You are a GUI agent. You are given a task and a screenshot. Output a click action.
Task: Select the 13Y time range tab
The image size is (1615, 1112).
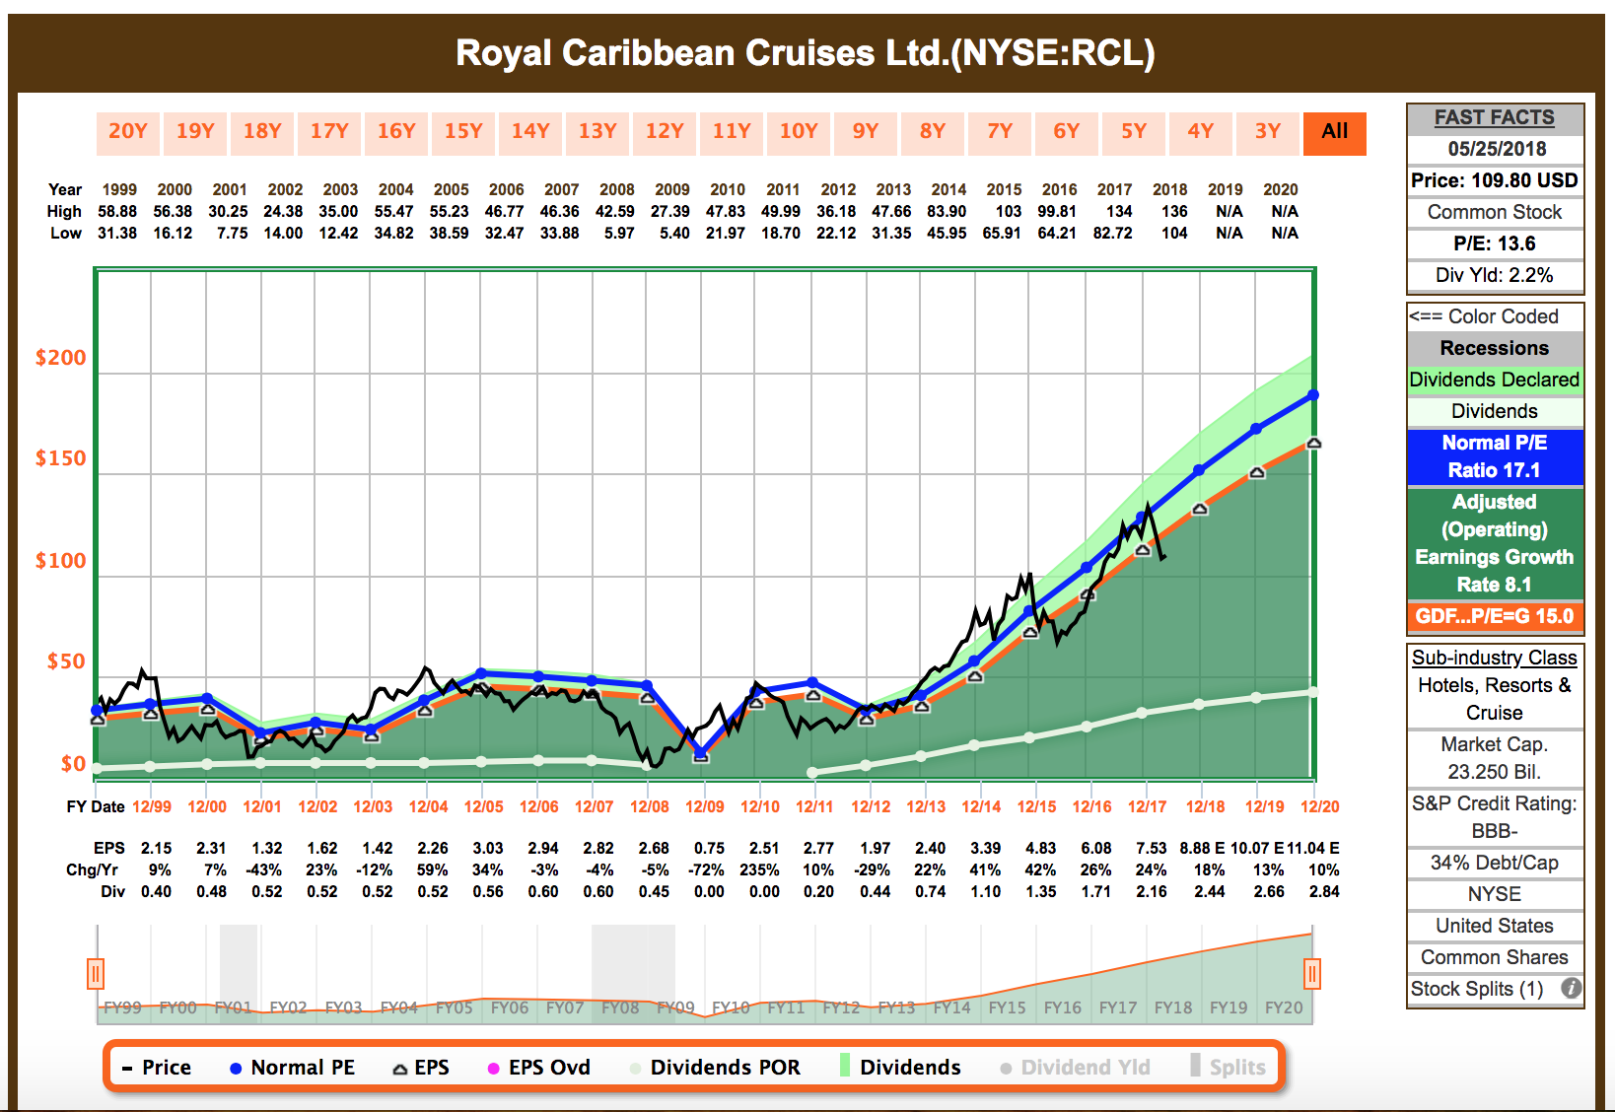(x=597, y=133)
